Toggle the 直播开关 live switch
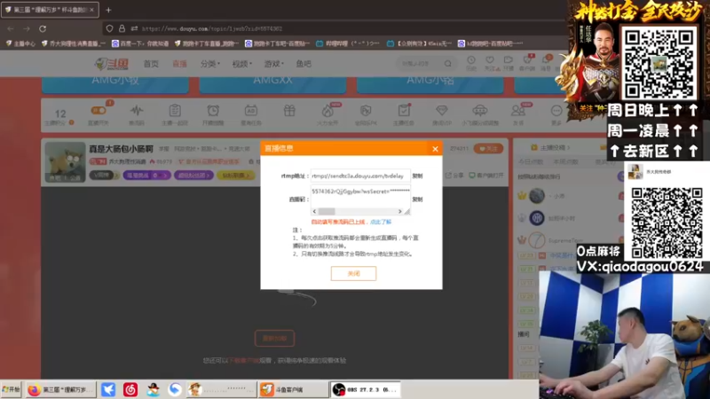Image resolution: width=710 pixels, height=399 pixels. click(99, 110)
